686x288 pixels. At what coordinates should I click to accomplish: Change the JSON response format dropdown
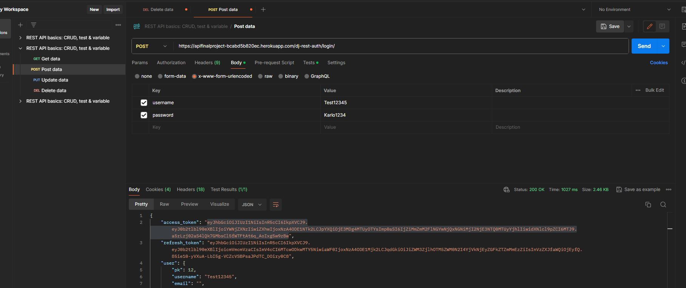[252, 205]
